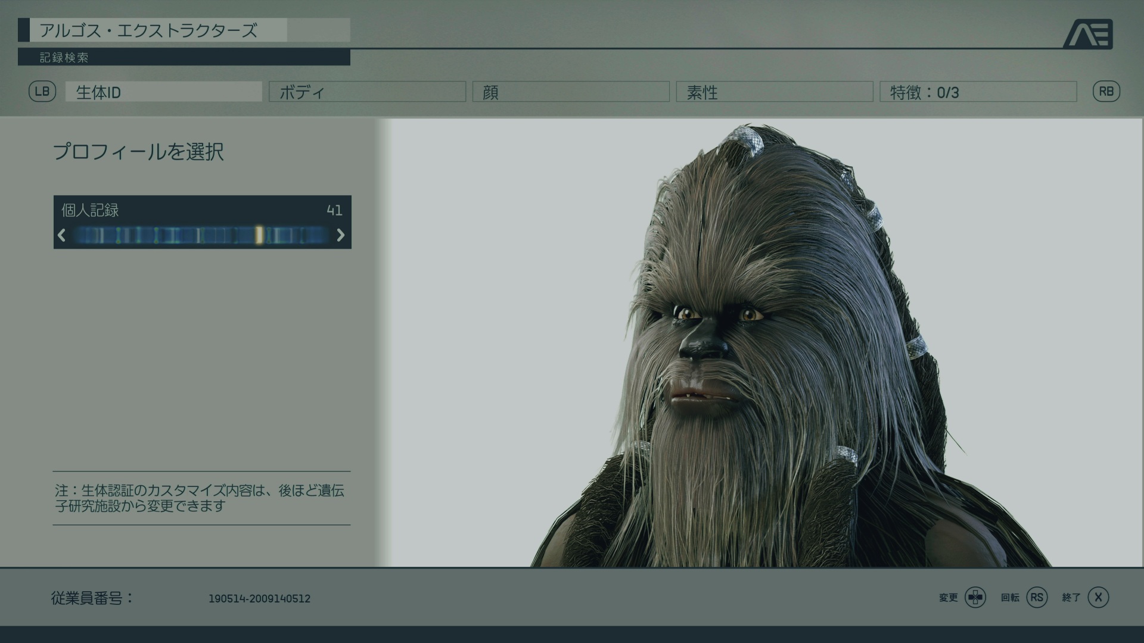
Task: Click the 個人記録 preset slider bar
Action: pyautogui.click(x=201, y=235)
